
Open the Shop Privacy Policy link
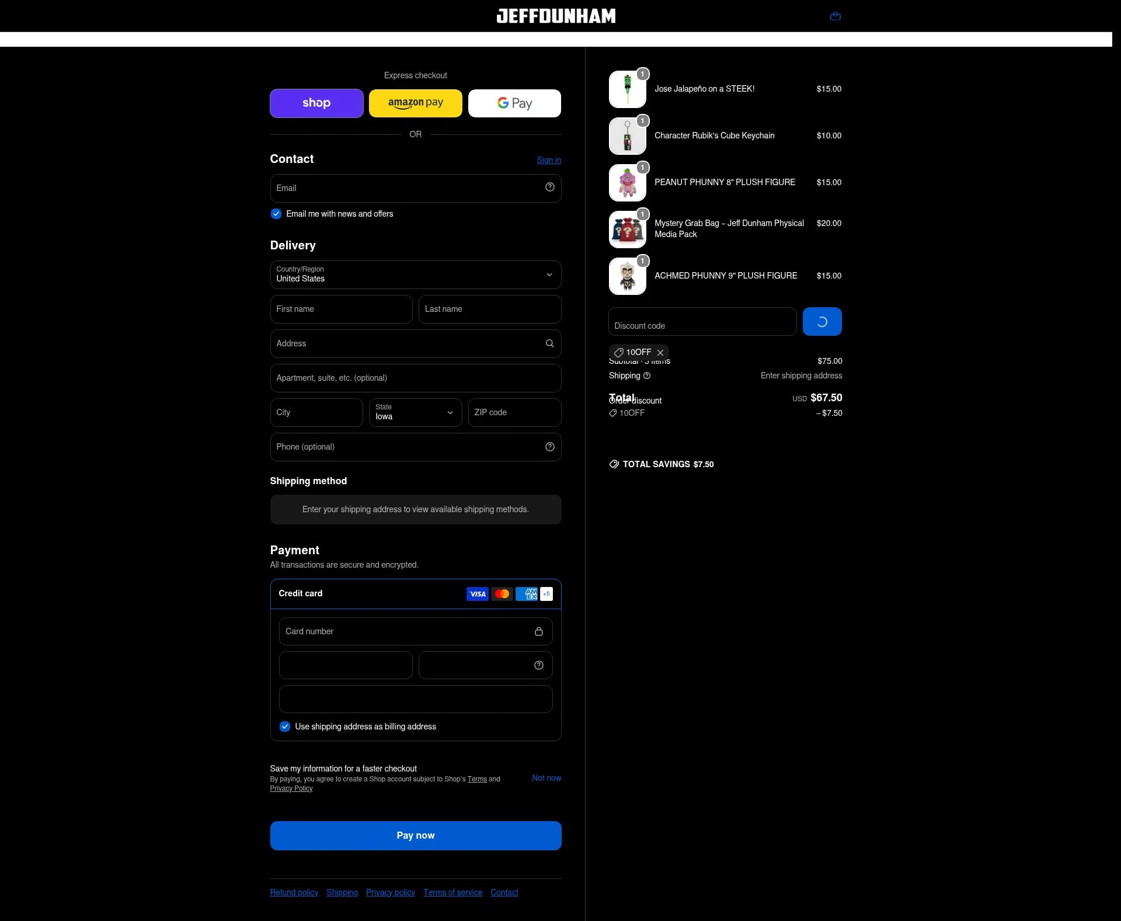tap(291, 788)
